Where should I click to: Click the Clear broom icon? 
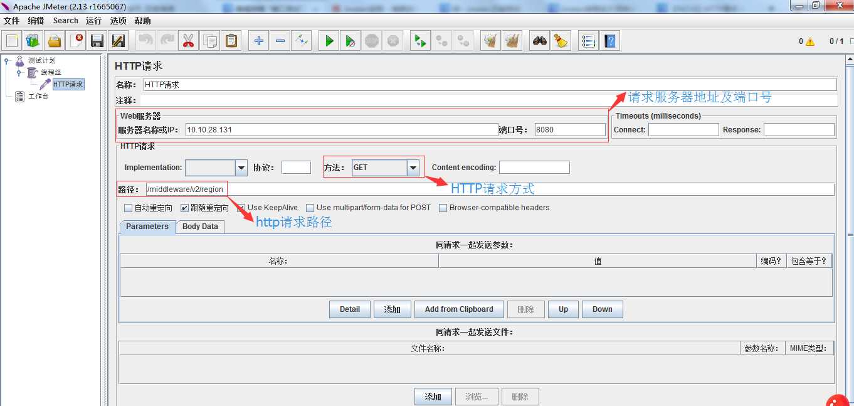point(491,41)
